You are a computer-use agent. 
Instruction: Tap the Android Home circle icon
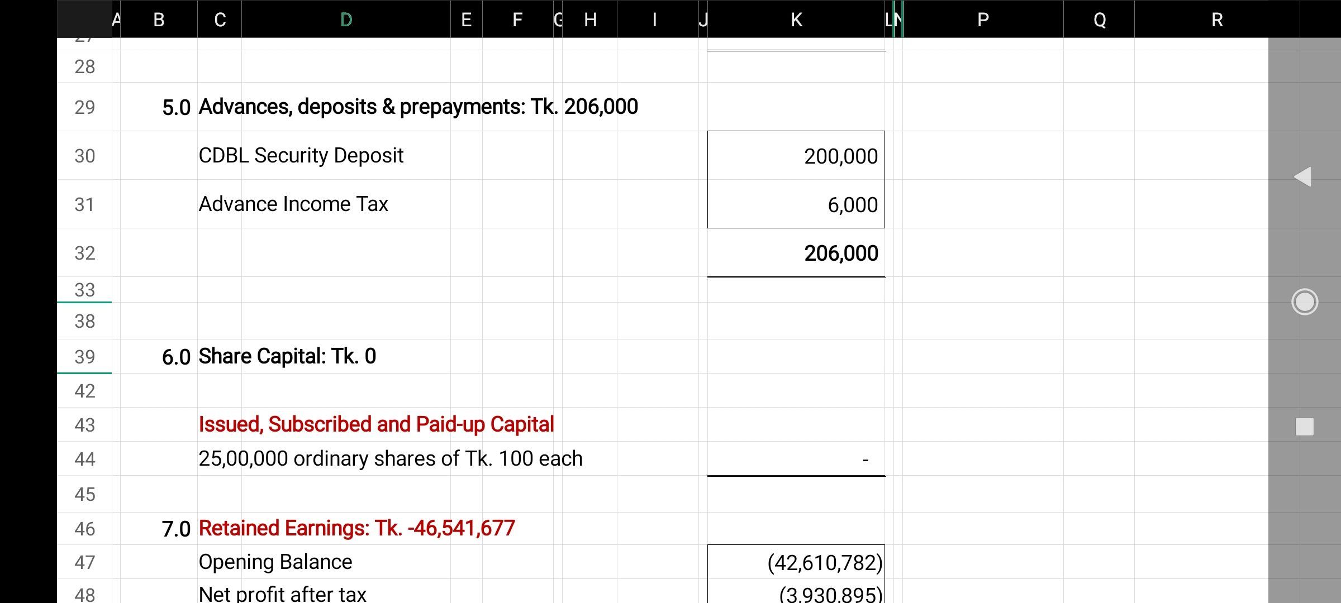[1304, 301]
